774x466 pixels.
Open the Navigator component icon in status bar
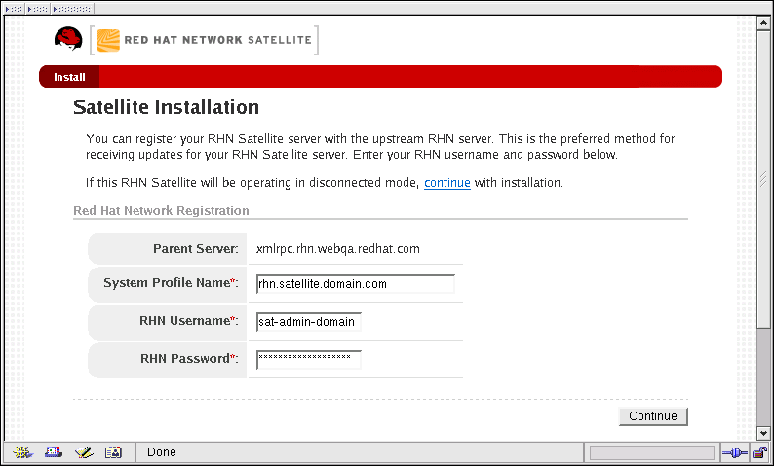point(23,452)
